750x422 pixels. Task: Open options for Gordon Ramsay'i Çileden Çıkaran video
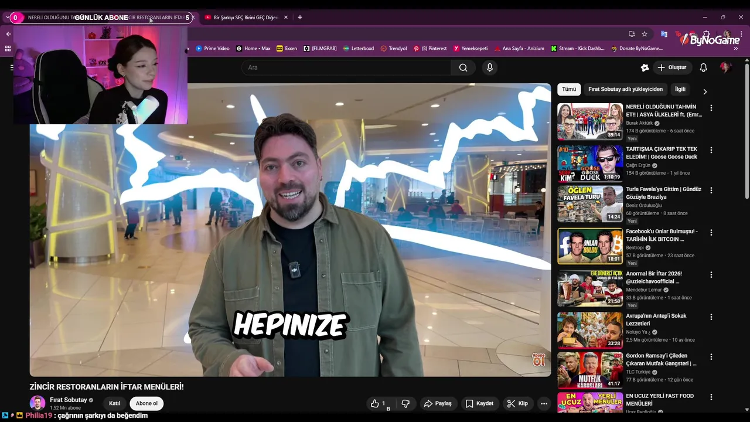tap(711, 356)
